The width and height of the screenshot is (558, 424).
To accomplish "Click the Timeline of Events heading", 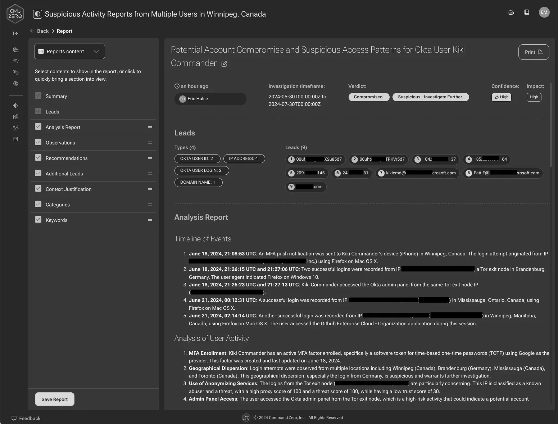I will tap(203, 239).
